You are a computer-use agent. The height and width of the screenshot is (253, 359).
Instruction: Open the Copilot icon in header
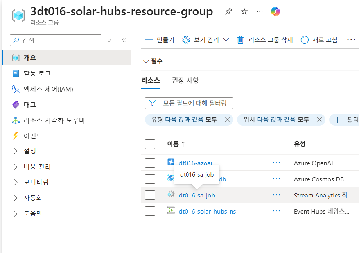275,12
